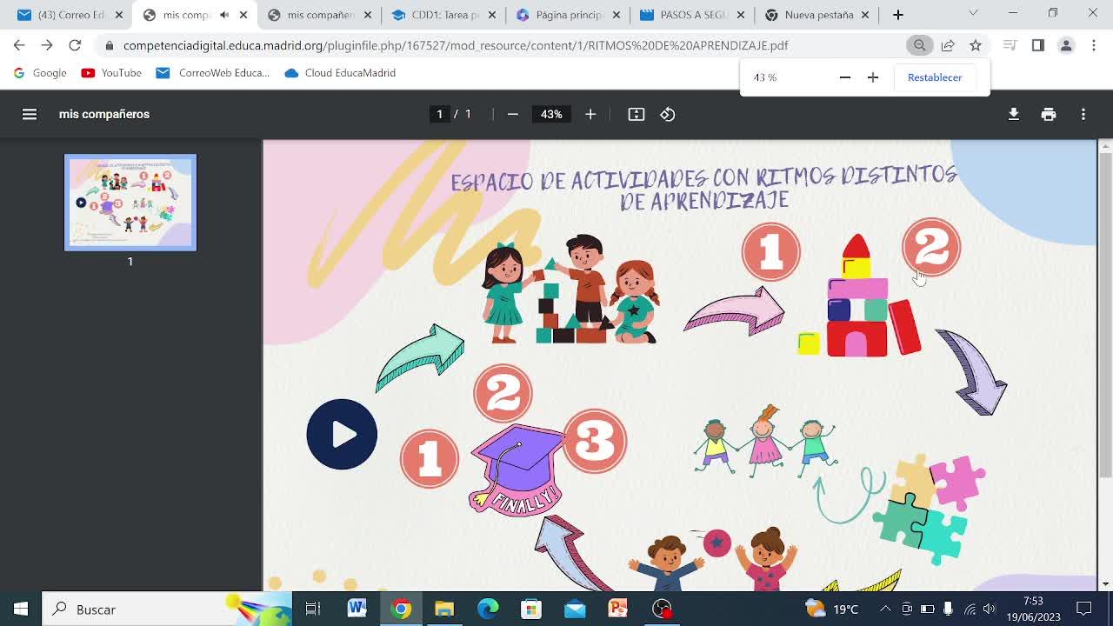The image size is (1113, 626).
Task: Reload the current PDF page
Action: (75, 45)
